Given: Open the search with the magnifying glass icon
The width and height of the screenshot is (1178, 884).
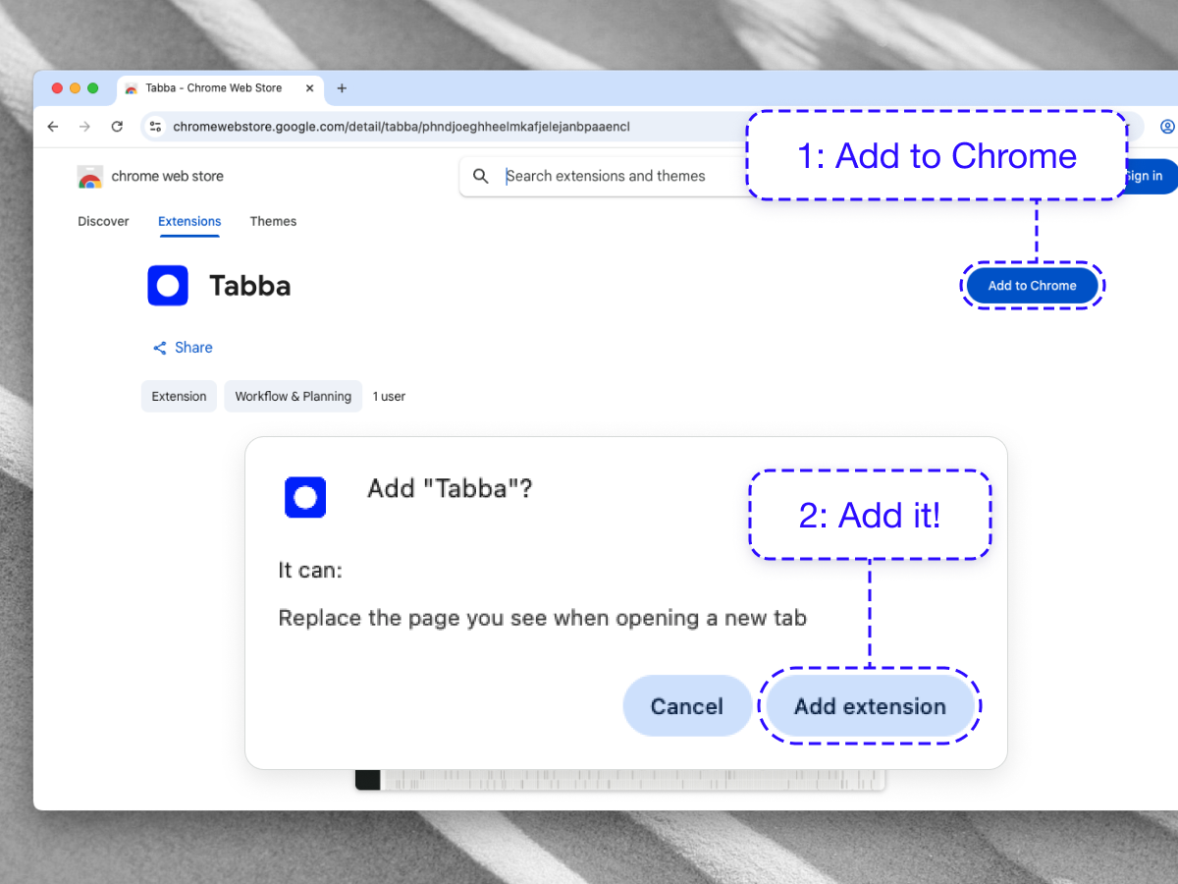Looking at the screenshot, I should (481, 176).
